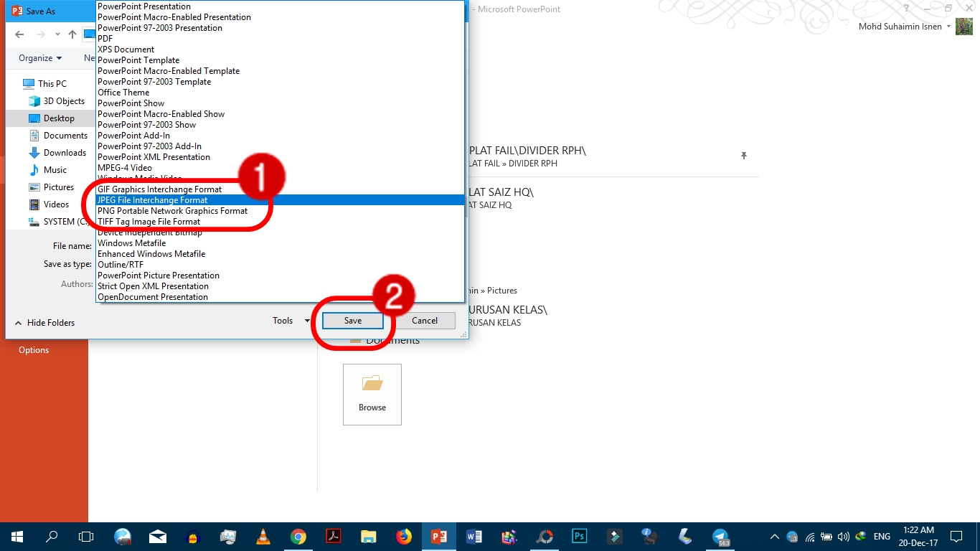Click the Browse button in PowerPoint backstage
The width and height of the screenshot is (980, 551).
pyautogui.click(x=372, y=394)
